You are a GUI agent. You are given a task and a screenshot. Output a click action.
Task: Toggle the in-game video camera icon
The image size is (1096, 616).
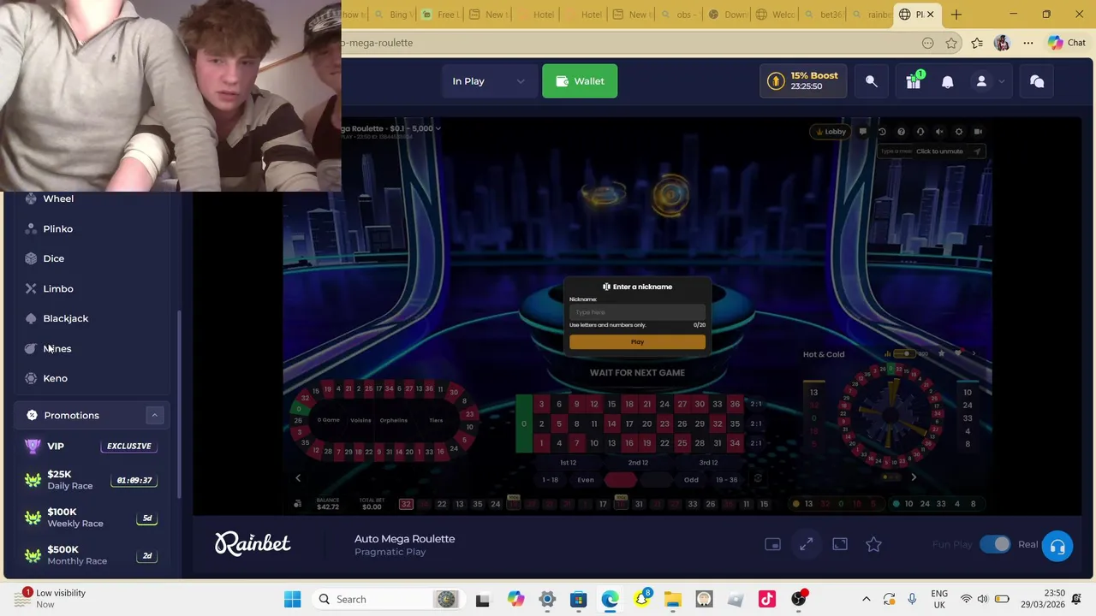point(978,132)
